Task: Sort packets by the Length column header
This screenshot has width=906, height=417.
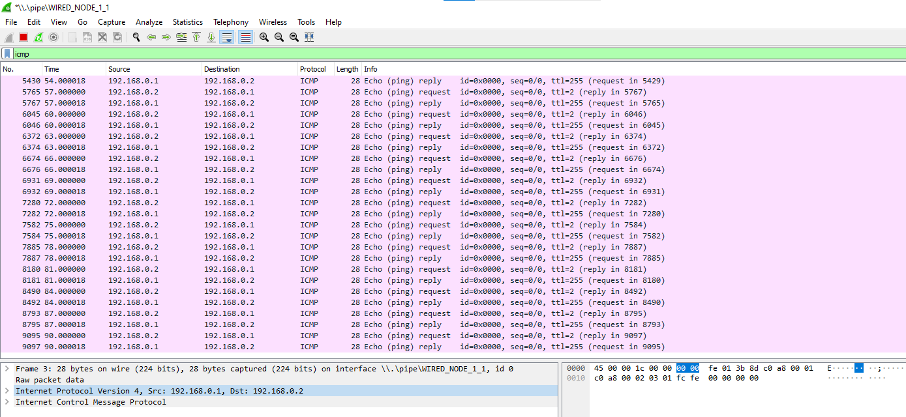Action: click(x=347, y=69)
